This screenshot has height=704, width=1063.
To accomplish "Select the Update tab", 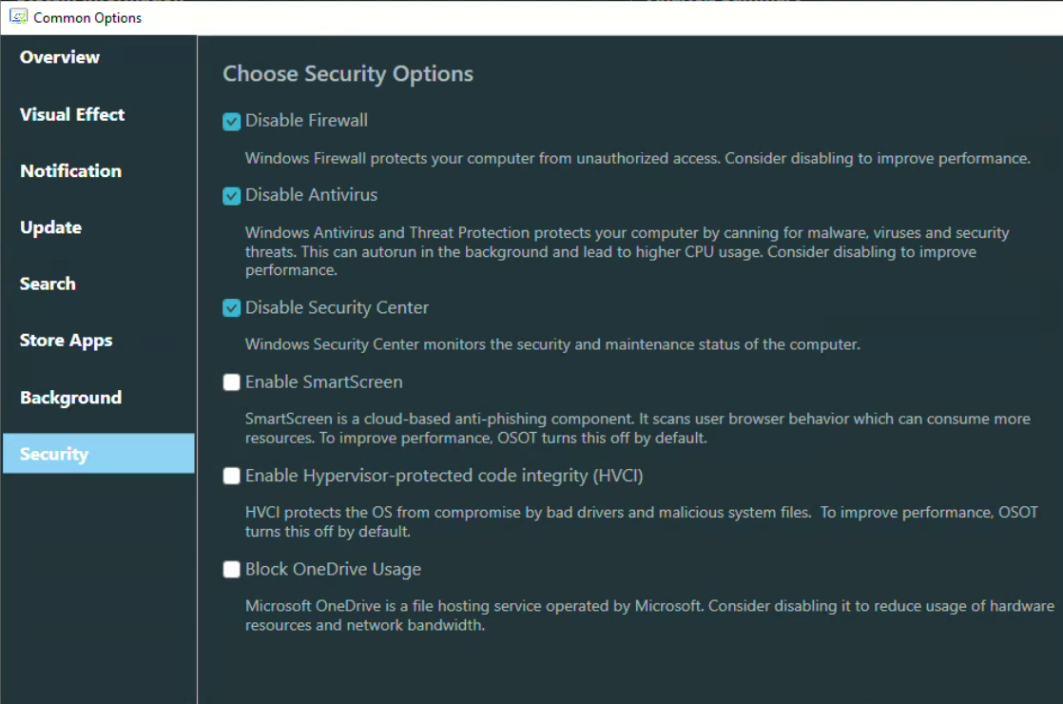I will point(50,227).
